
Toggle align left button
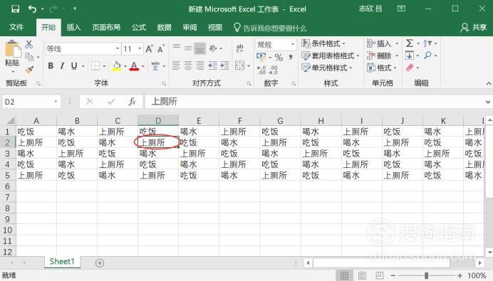click(x=177, y=65)
